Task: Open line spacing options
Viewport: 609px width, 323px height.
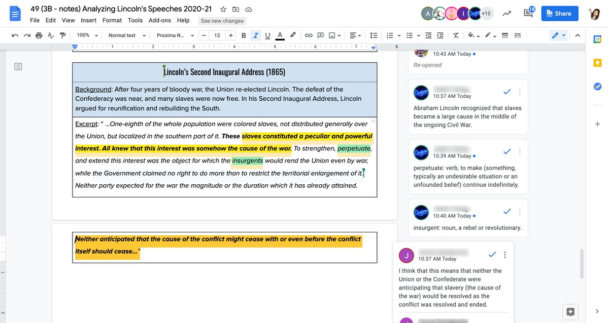Action: pyautogui.click(x=374, y=35)
